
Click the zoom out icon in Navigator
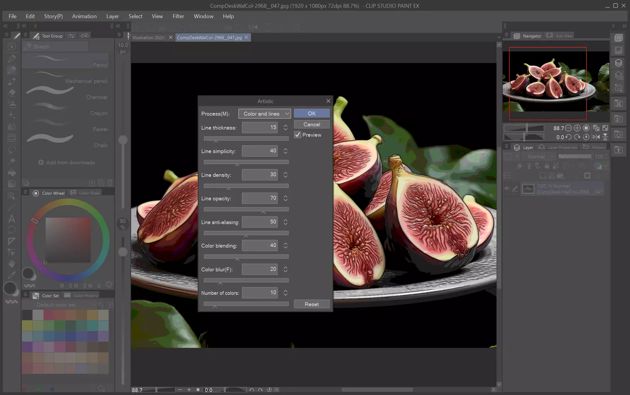[x=568, y=128]
